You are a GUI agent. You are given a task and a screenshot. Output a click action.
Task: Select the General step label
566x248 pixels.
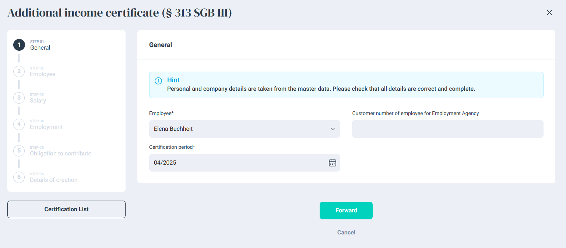tap(40, 48)
